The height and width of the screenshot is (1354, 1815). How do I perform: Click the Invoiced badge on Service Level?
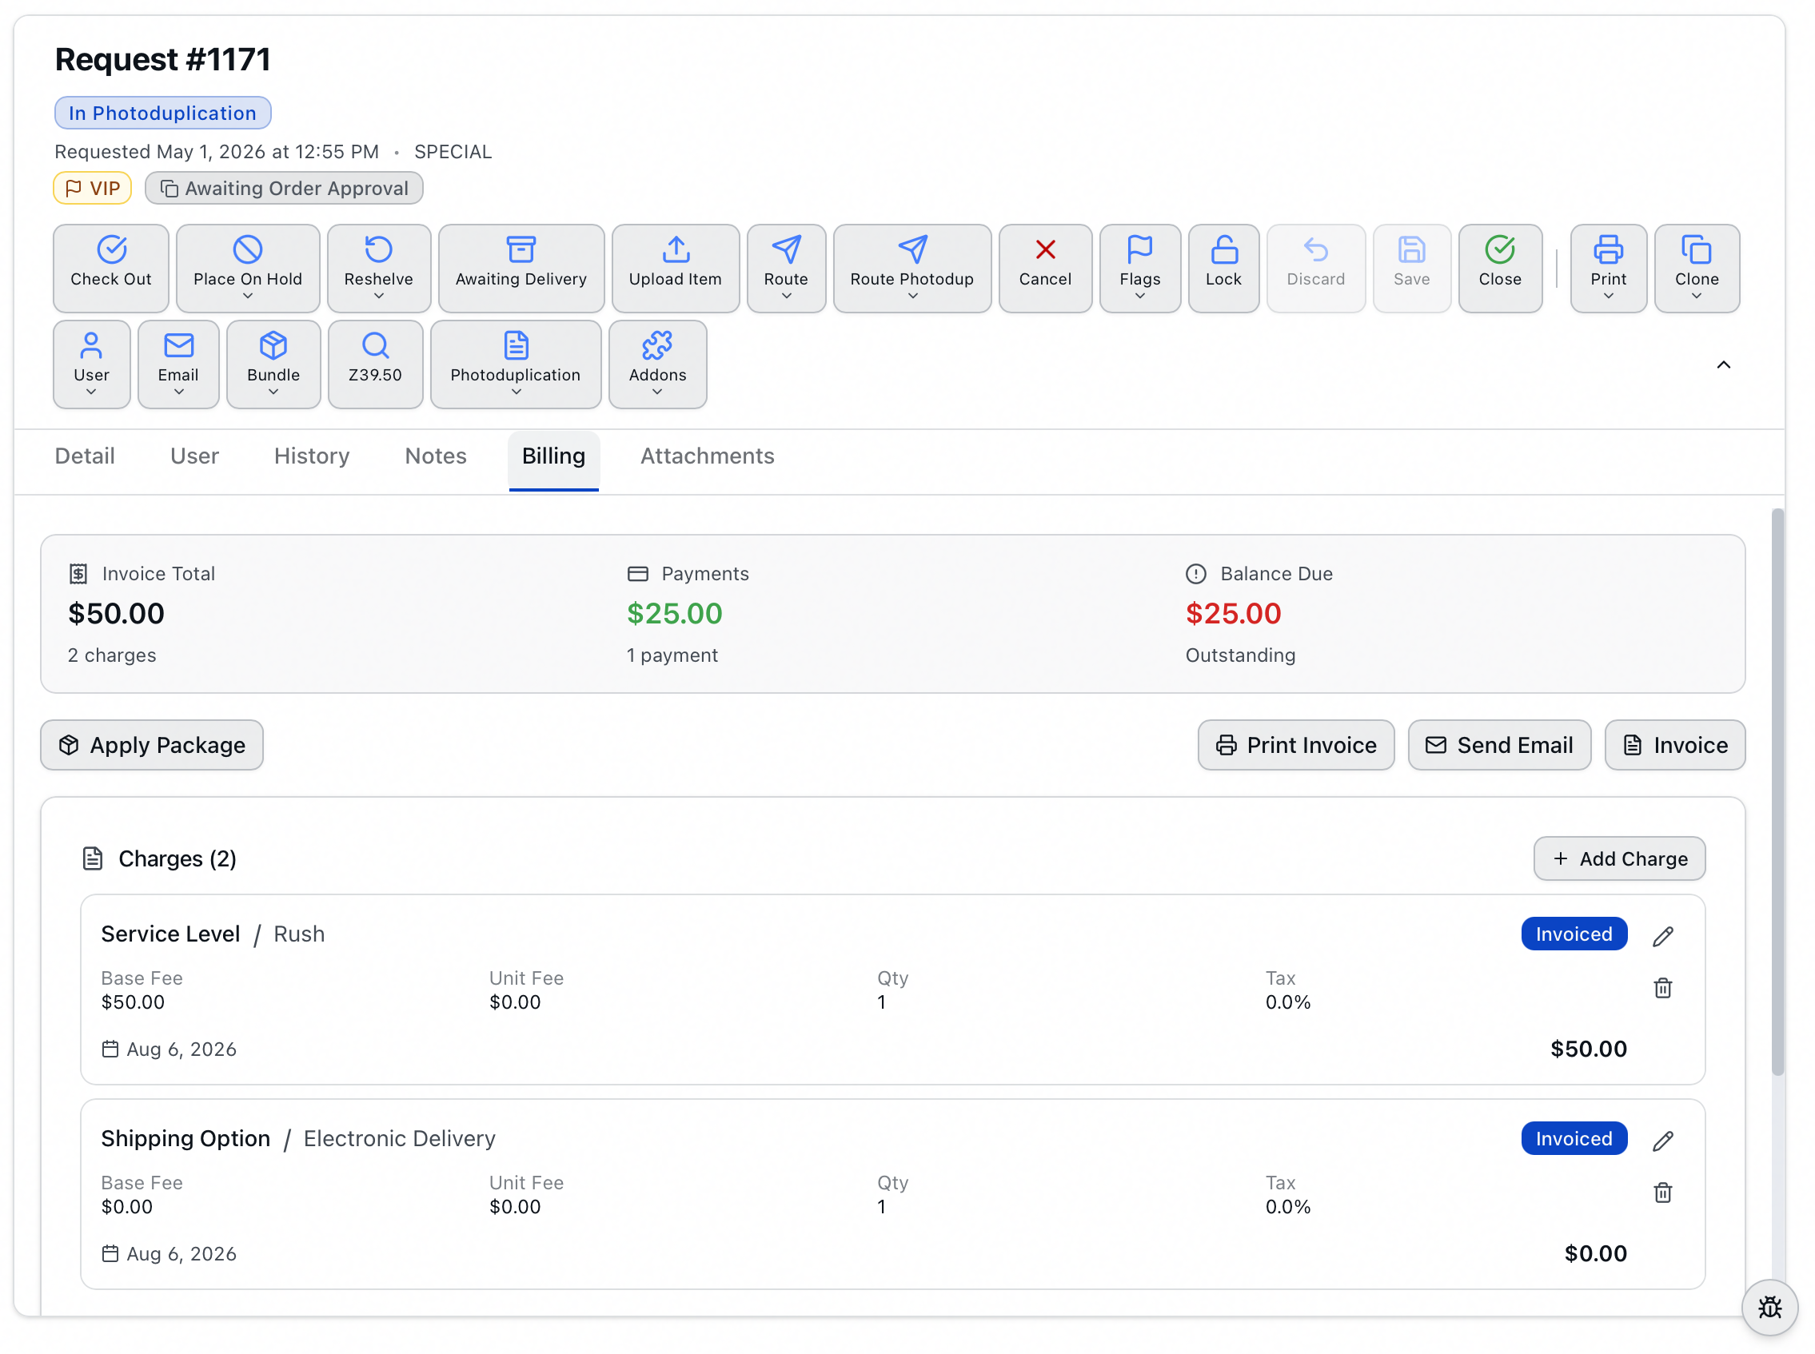tap(1574, 934)
